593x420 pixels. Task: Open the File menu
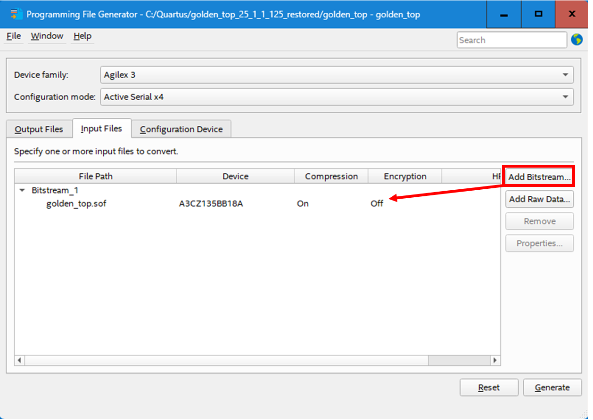point(14,36)
